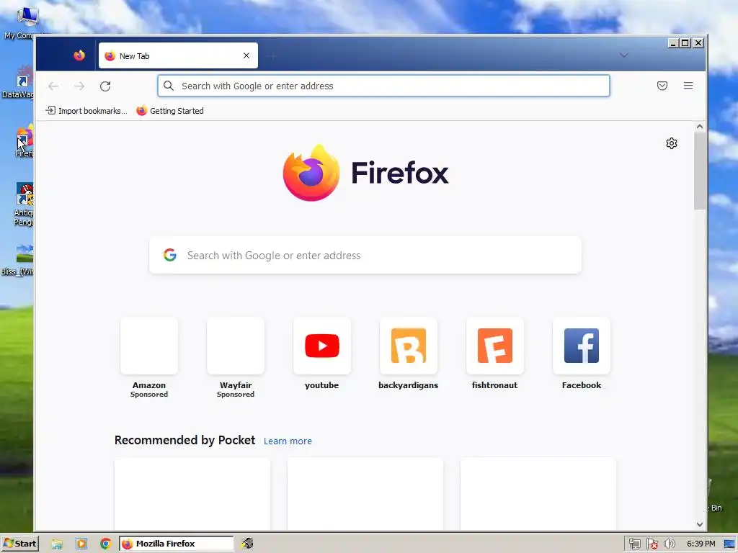
Task: Expand the list all tabs chevron
Action: tap(624, 55)
